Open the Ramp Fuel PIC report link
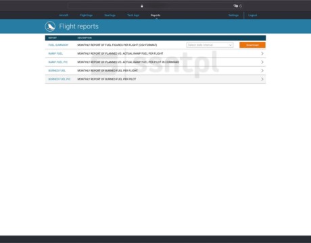311x243 pixels. coord(58,62)
